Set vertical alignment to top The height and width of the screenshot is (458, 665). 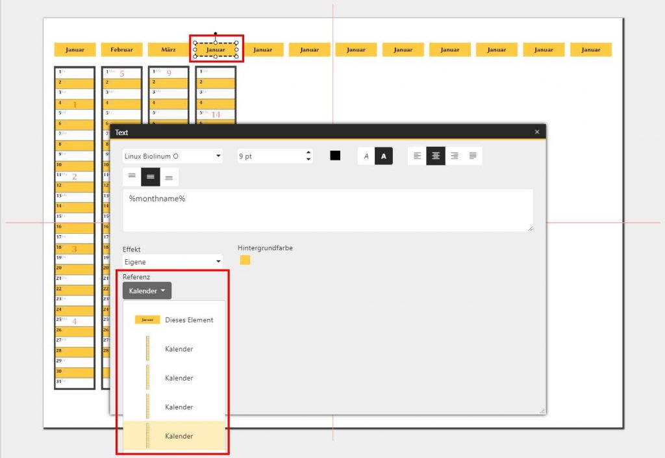(x=132, y=177)
